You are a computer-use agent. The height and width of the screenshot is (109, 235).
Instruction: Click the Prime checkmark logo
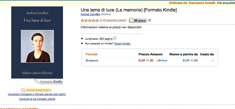tap(161, 60)
